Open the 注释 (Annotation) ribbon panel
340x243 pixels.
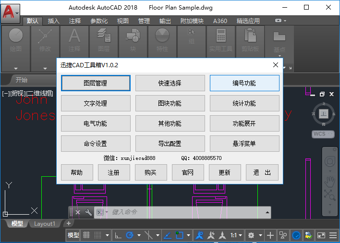click(74, 40)
